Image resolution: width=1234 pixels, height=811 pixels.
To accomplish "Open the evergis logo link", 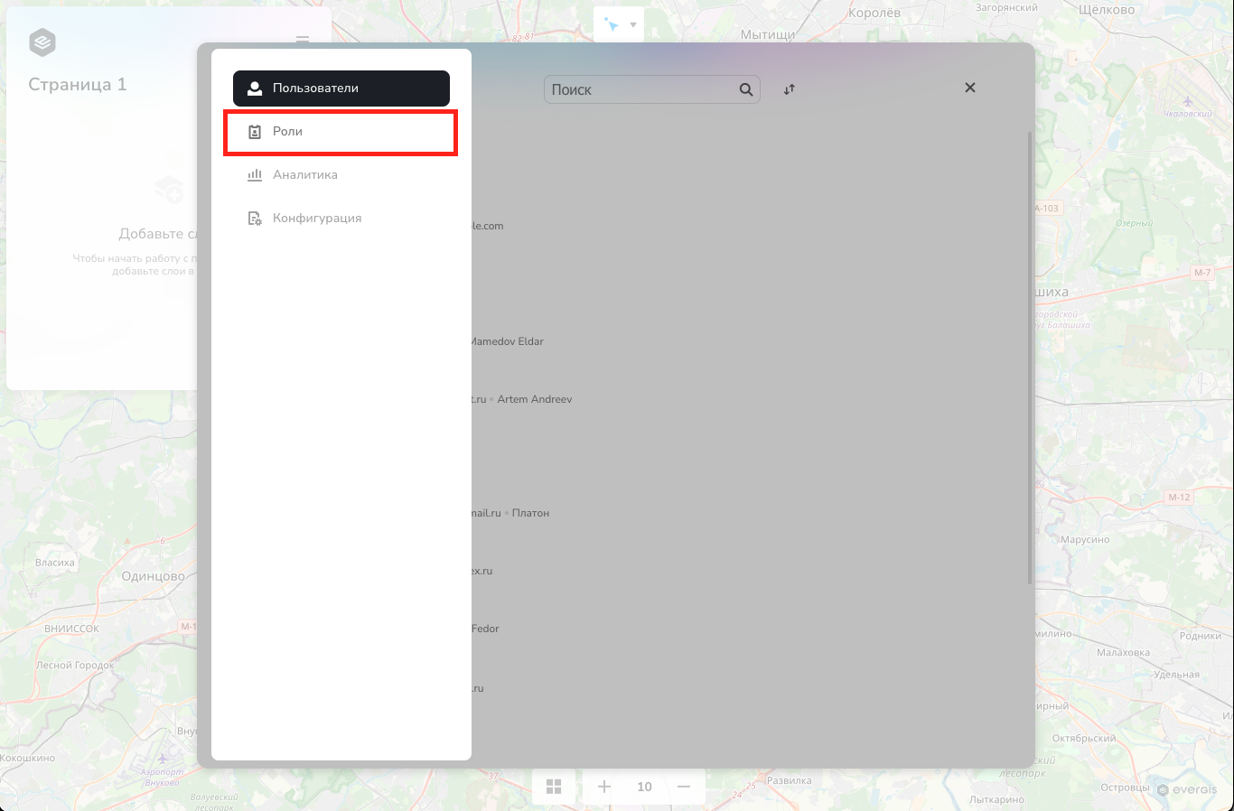I will 1187,789.
